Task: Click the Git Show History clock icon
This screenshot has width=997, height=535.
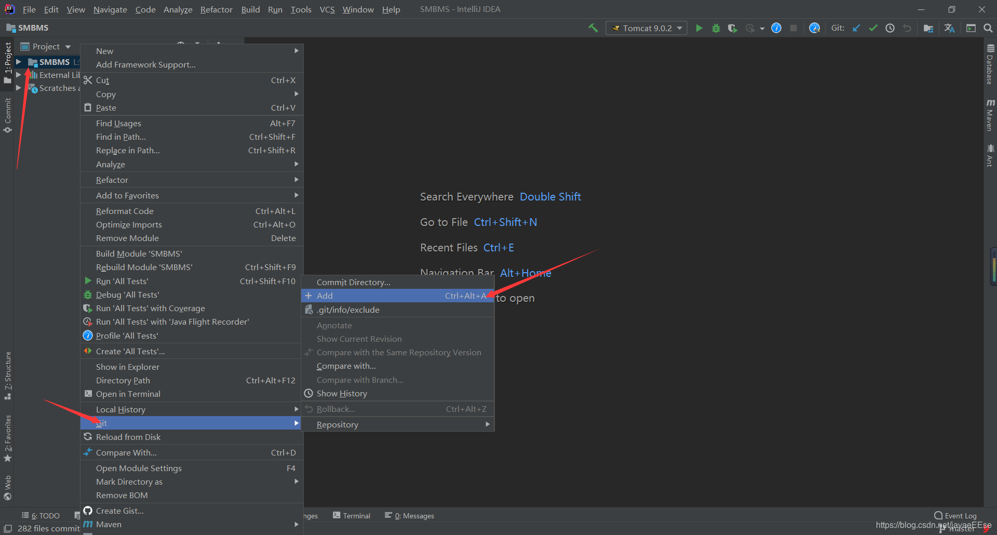Action: pos(890,28)
